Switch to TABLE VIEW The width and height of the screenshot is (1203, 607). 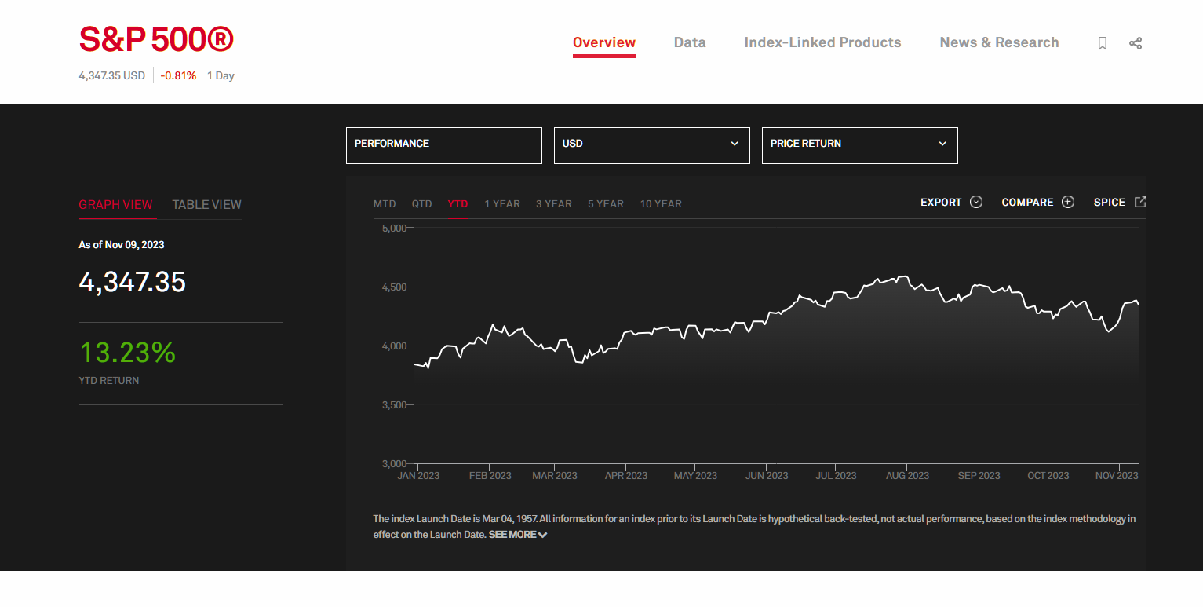tap(206, 204)
